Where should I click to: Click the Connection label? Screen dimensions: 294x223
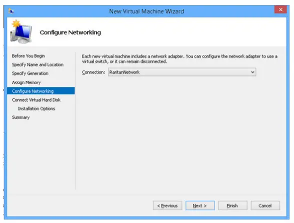[93, 72]
